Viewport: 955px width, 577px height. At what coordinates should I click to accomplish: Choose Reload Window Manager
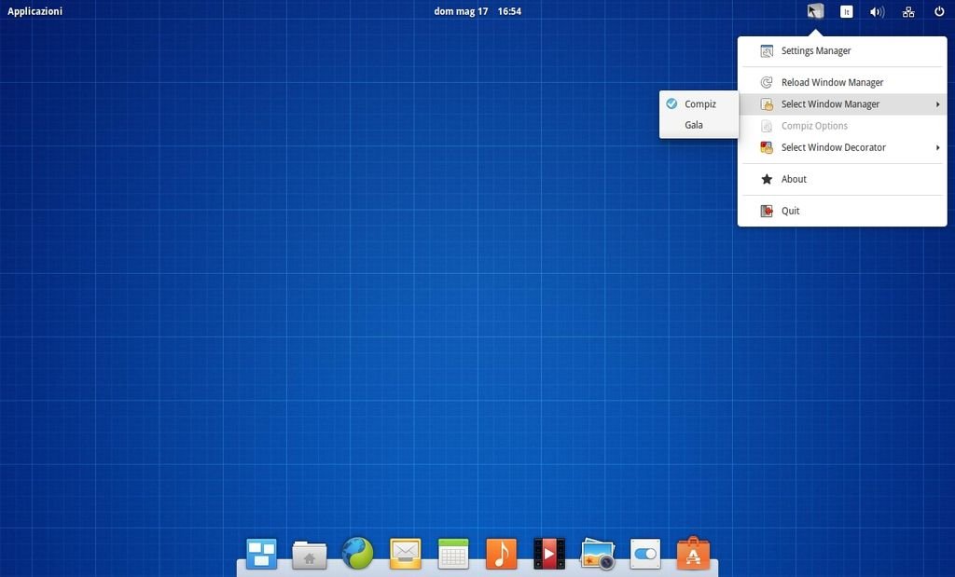tap(832, 83)
